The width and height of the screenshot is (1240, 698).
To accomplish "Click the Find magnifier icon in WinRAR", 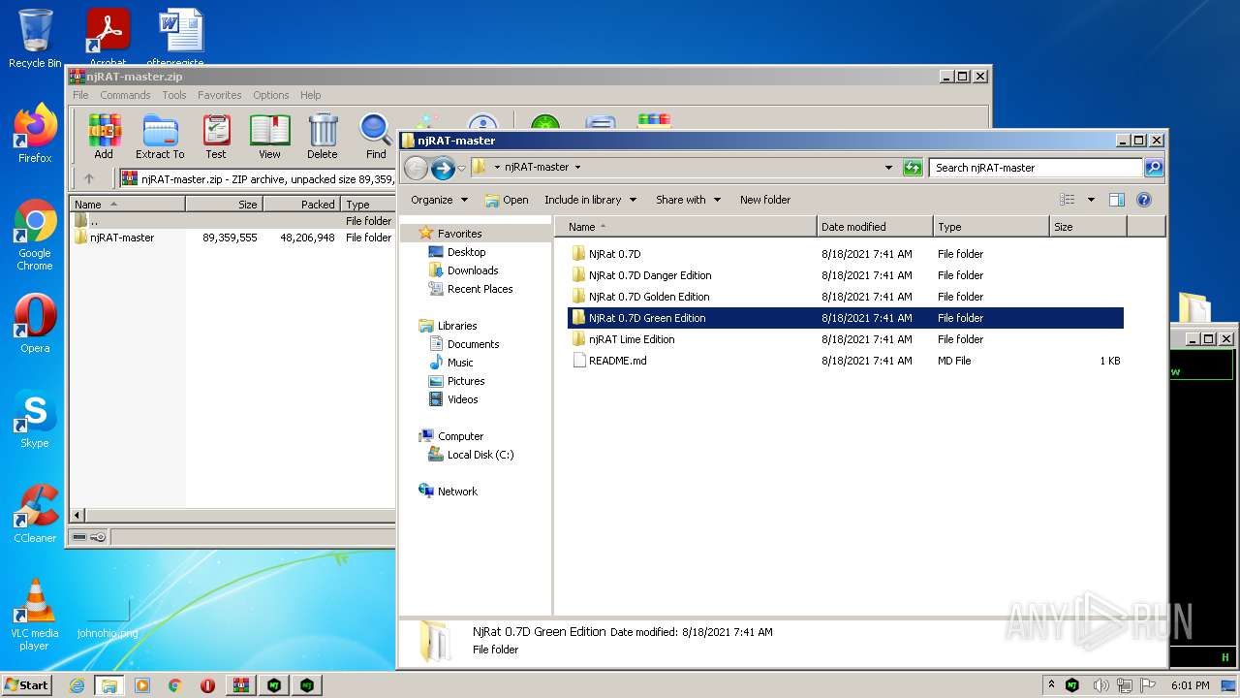I will pos(376,137).
